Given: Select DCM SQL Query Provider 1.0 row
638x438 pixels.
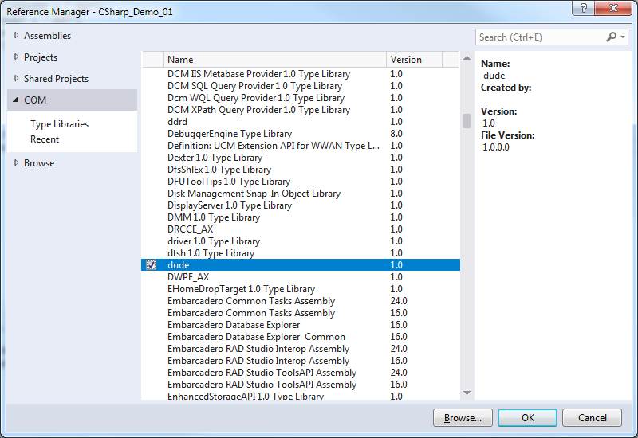Looking at the screenshot, I should [x=301, y=86].
